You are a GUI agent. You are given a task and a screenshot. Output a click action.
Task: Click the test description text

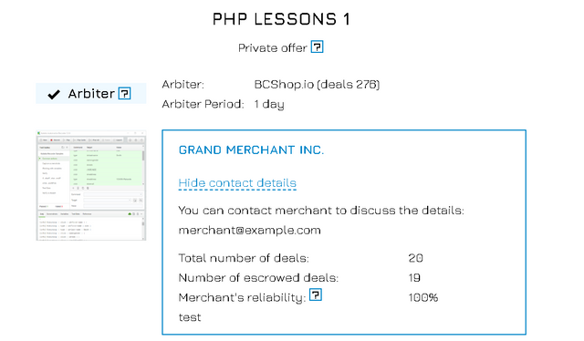(x=190, y=317)
